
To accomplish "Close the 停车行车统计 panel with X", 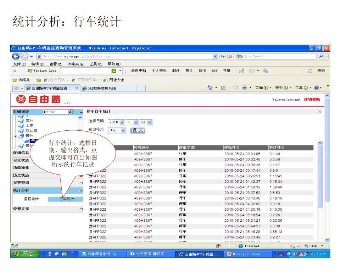I will coord(320,112).
